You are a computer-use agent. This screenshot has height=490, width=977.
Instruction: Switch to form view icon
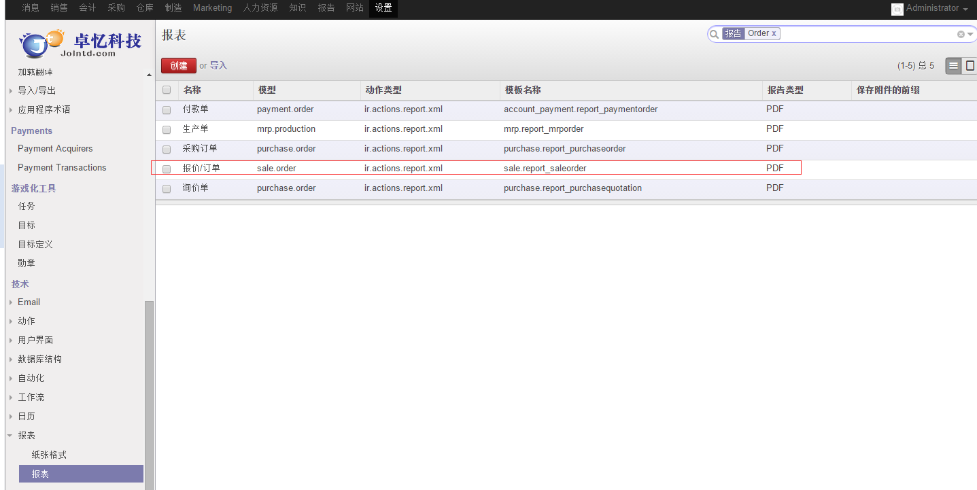pos(970,66)
